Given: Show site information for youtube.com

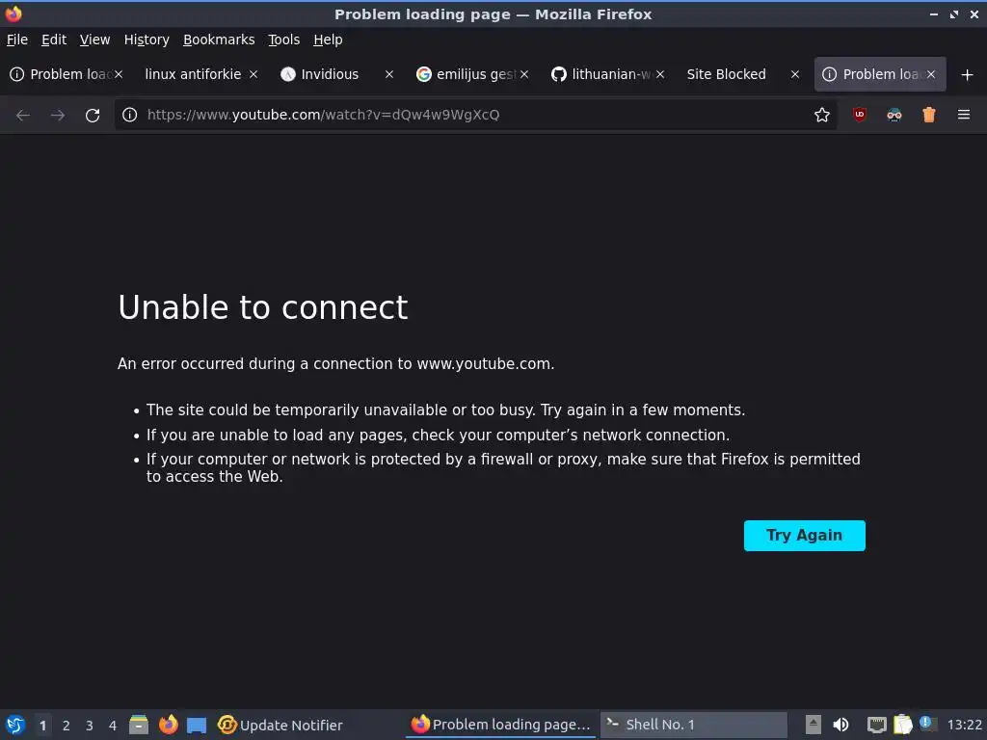Looking at the screenshot, I should [130, 115].
